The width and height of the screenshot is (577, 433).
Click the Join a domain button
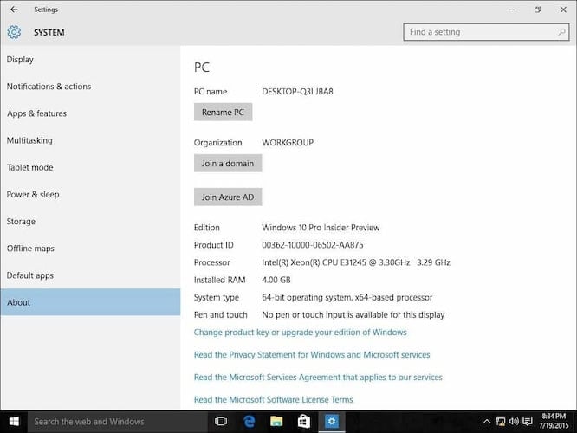(x=228, y=164)
